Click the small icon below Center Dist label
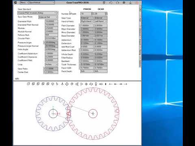The width and height of the screenshot is (195, 146). click(x=17, y=79)
